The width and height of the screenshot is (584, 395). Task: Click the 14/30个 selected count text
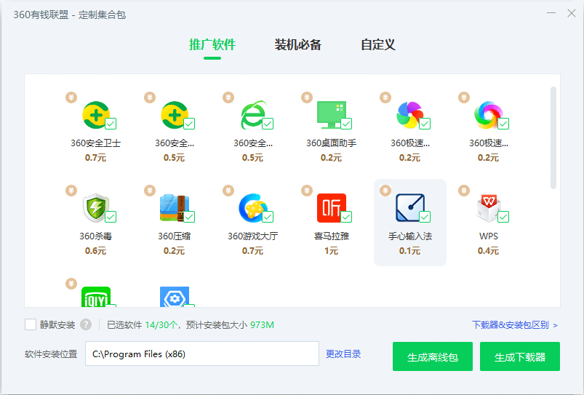[161, 325]
